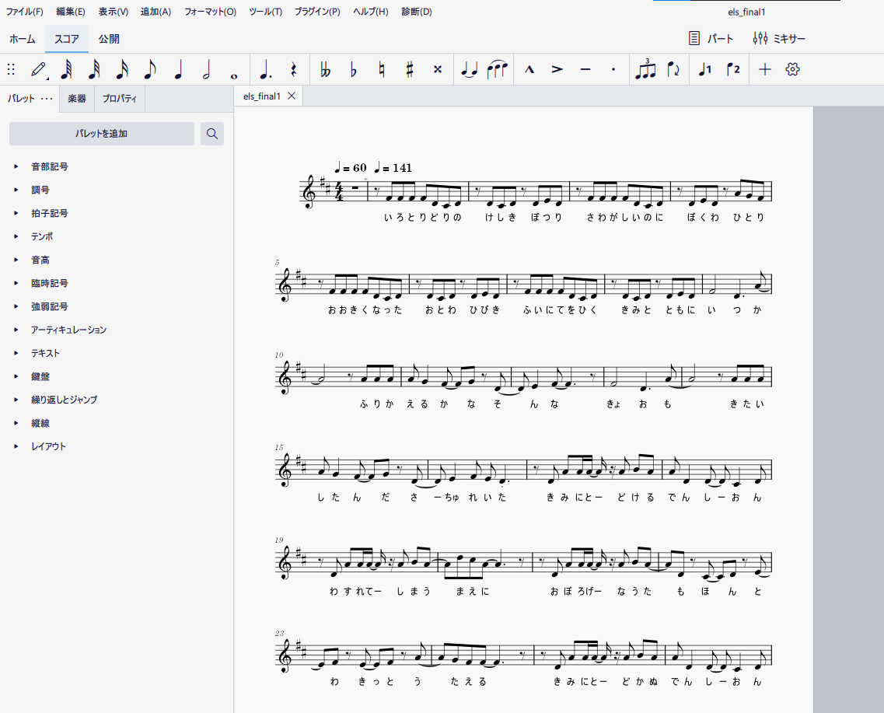Apply staccato articulation
Screen dimensions: 884x713
613,70
